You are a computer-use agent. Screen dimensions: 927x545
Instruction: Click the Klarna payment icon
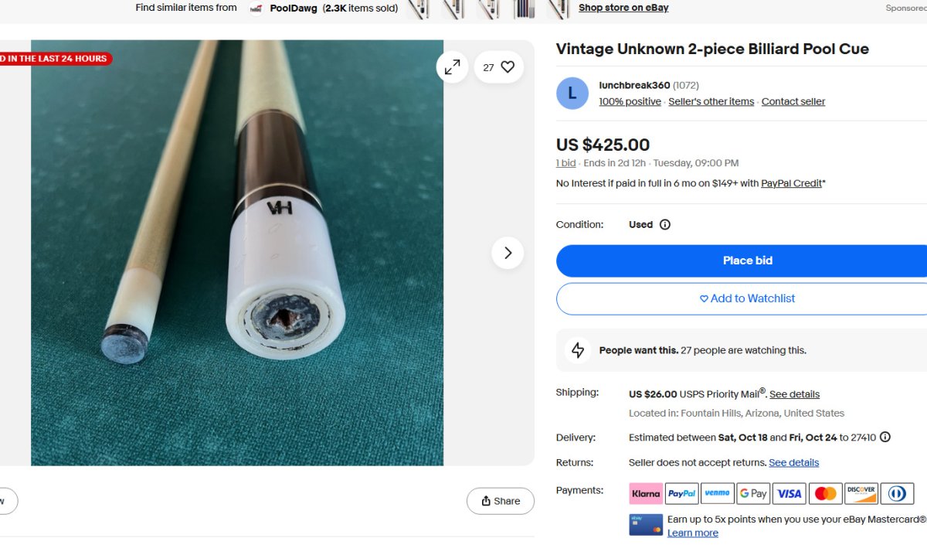coord(646,493)
